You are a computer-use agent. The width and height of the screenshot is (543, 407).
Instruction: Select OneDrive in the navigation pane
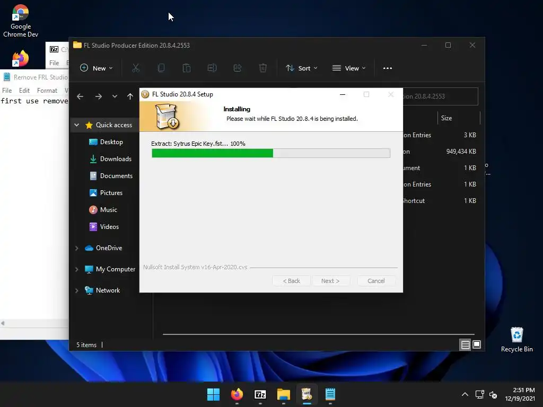[x=103, y=248]
